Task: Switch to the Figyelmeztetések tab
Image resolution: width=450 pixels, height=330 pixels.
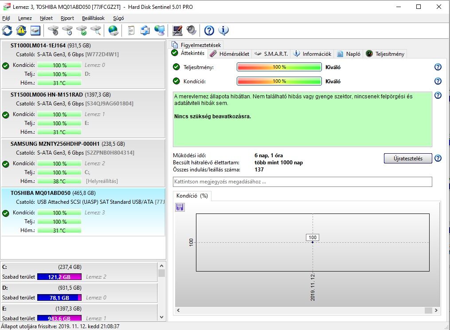Action: 196,45
